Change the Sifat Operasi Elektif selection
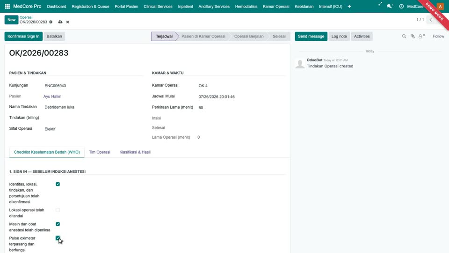 tap(93, 129)
